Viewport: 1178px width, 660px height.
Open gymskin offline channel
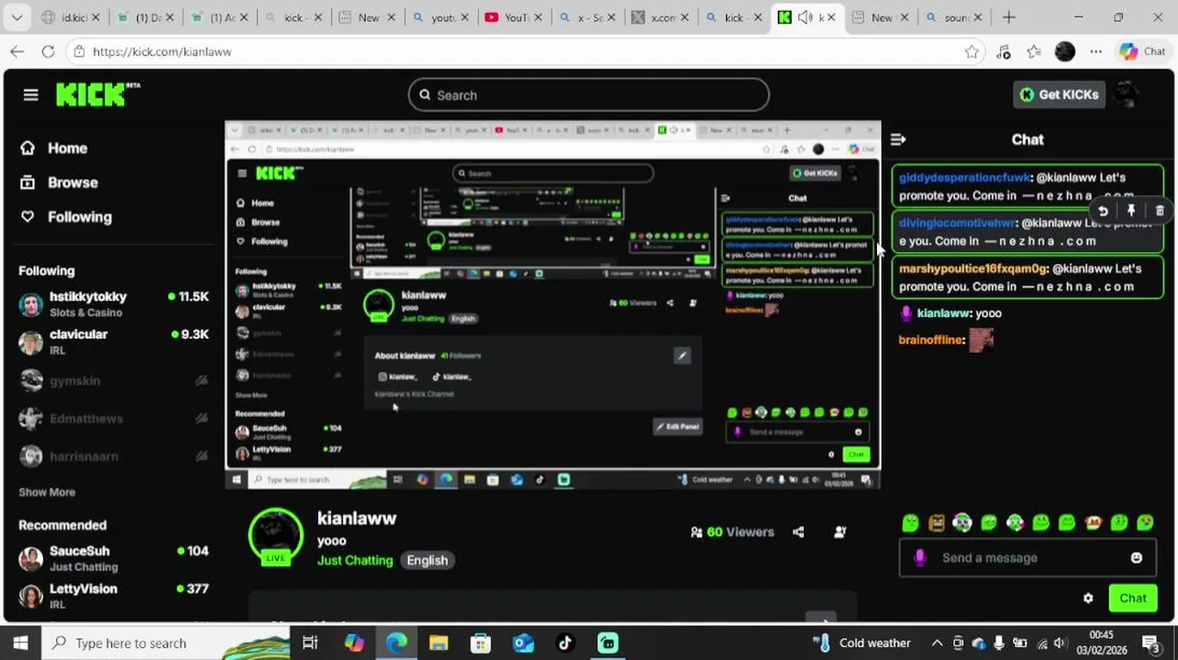pyautogui.click(x=114, y=380)
